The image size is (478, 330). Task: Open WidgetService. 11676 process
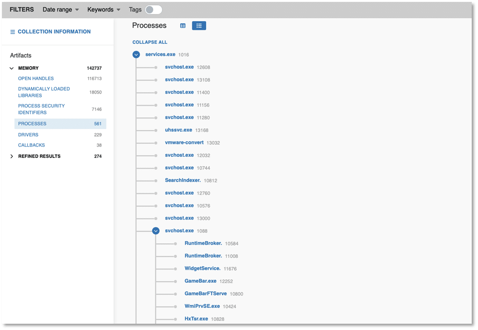click(202, 268)
